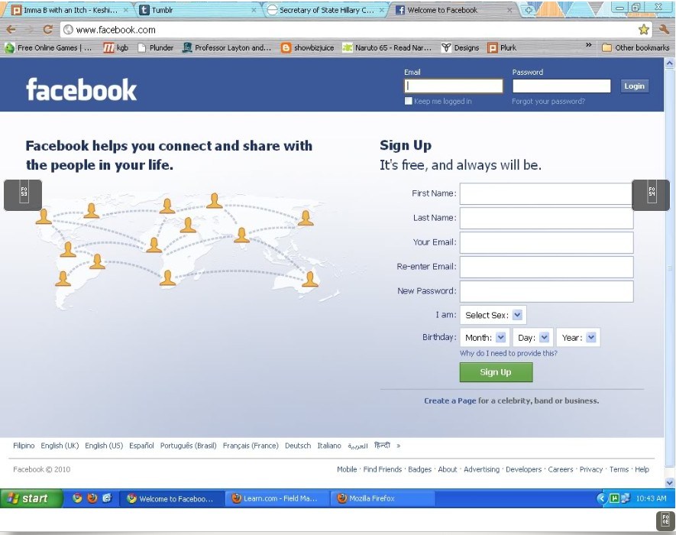Close the Imma B with an Itch tab
Image resolution: width=676 pixels, height=535 pixels.
tap(126, 10)
